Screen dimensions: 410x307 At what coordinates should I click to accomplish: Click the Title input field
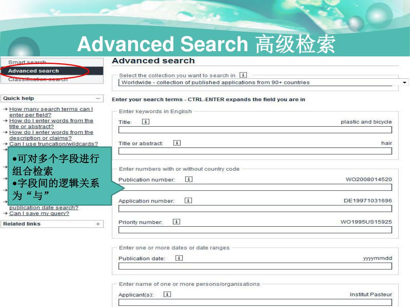click(x=255, y=130)
